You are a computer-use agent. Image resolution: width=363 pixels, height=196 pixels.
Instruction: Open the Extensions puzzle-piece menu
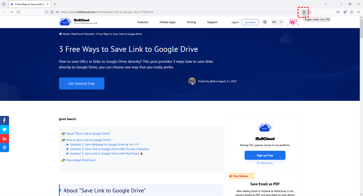(x=352, y=12)
